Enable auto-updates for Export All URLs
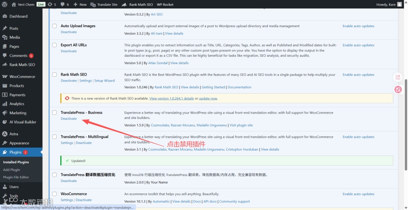The image size is (408, 210). point(358,45)
